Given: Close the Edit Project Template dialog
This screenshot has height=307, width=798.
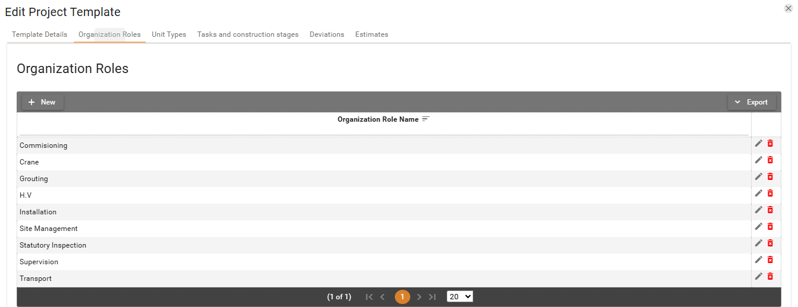Looking at the screenshot, I should [788, 8].
